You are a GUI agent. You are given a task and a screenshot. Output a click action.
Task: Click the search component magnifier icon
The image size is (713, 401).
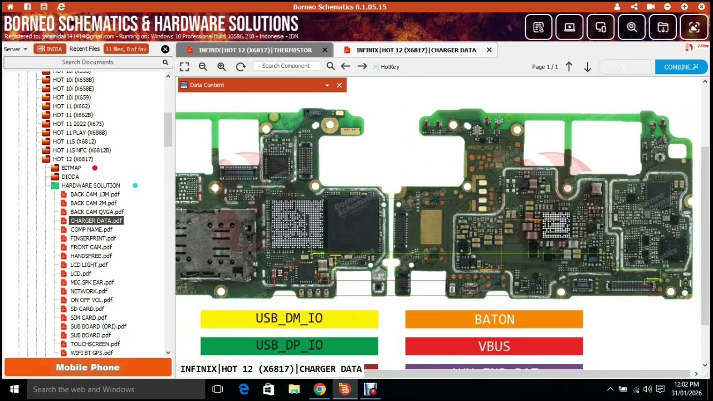330,66
